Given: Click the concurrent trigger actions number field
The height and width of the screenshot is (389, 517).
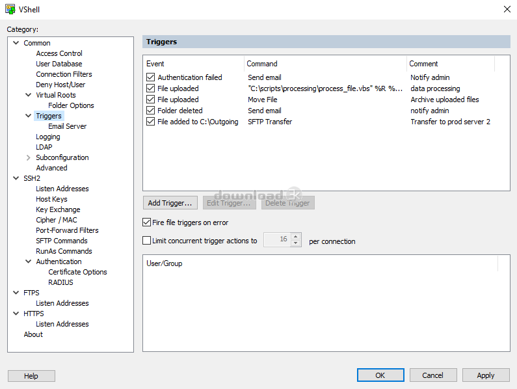Looking at the screenshot, I should point(278,239).
